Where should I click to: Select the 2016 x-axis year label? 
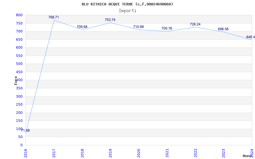(x=25, y=153)
